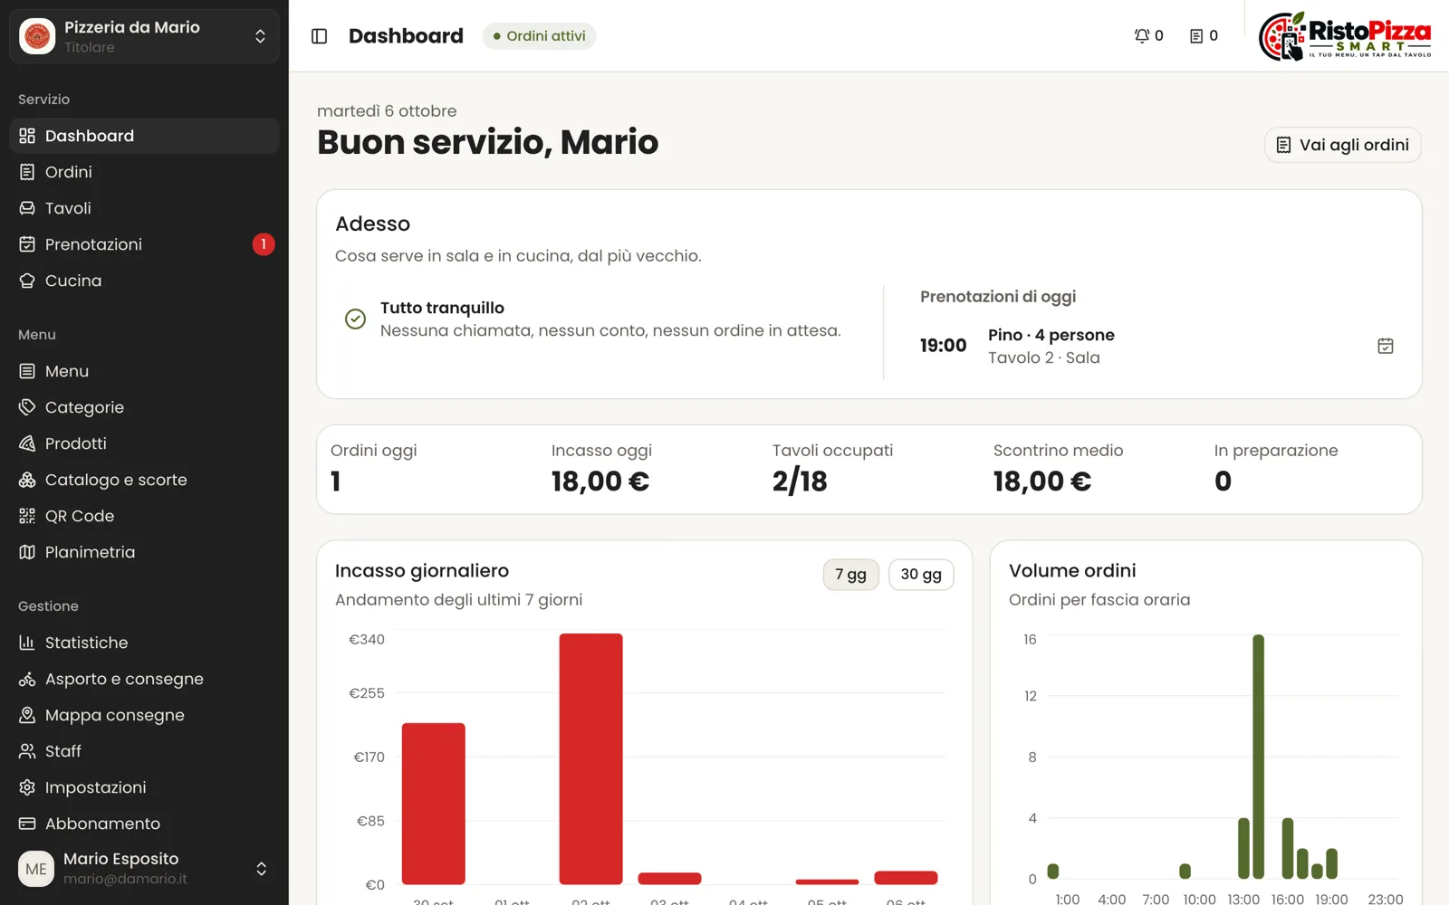Select the 30 gg range toggle
This screenshot has height=905, width=1449.
tap(921, 575)
